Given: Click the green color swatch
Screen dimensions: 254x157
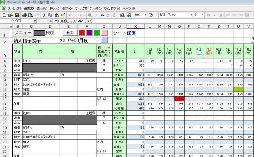Looking at the screenshot, I should tap(97, 33).
